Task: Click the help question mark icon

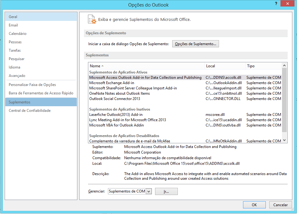Action: (276, 3)
